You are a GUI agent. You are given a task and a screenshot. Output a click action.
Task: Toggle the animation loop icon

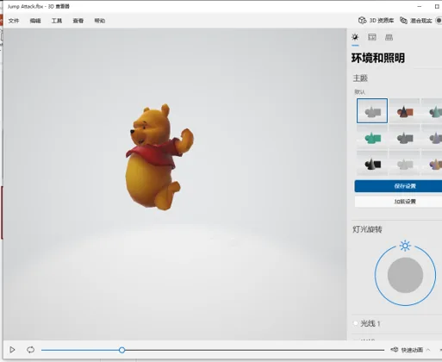30,350
